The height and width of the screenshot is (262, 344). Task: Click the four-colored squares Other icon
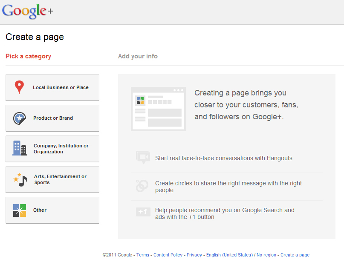[x=20, y=210]
